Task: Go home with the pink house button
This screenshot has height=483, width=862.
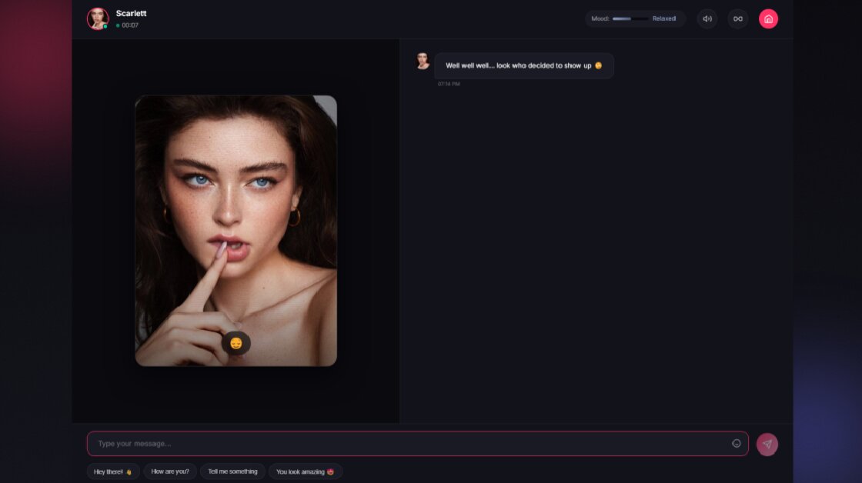Action: (x=768, y=18)
